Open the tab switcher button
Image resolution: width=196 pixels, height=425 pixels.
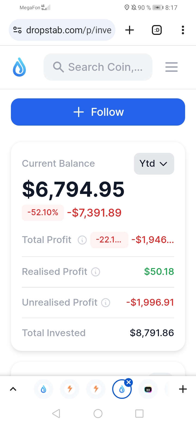[x=157, y=30]
